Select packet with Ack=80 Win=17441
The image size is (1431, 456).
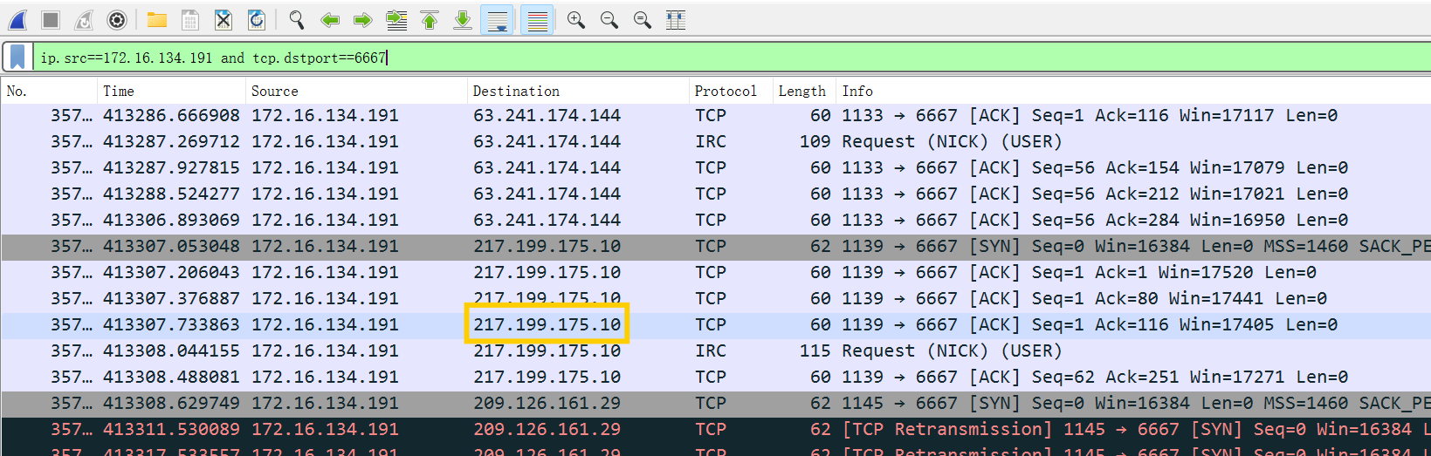pyautogui.click(x=715, y=298)
